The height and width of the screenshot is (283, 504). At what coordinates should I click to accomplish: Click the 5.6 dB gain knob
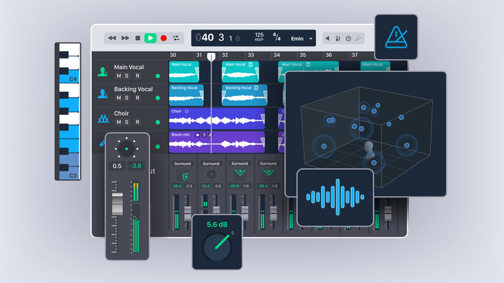[216, 246]
